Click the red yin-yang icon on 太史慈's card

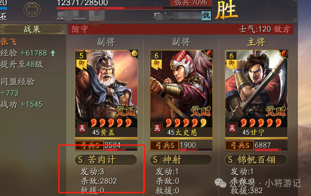pos(209,54)
